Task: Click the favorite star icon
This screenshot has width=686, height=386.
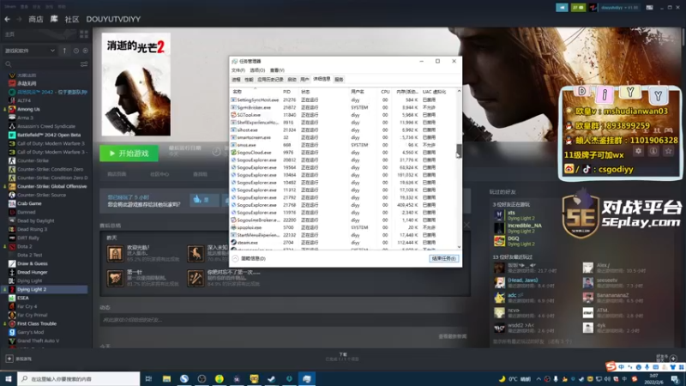Action: coord(668,151)
